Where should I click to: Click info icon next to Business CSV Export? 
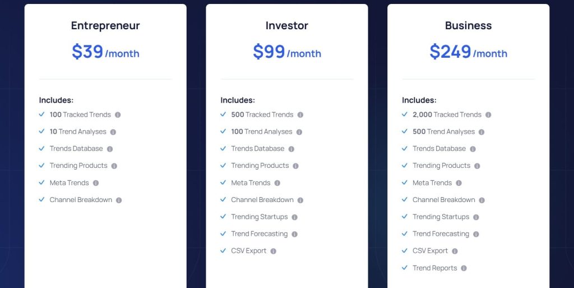click(455, 252)
